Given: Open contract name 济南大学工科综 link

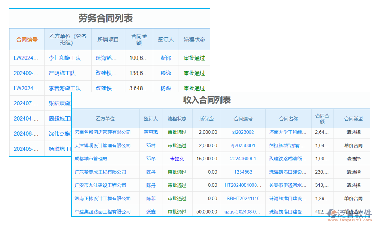Looking at the screenshot, I should (x=288, y=132).
